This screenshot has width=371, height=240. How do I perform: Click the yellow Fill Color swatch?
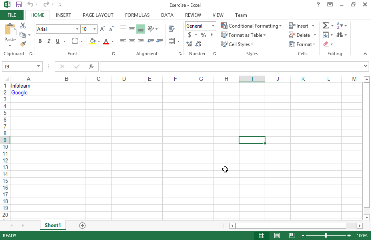click(x=93, y=41)
